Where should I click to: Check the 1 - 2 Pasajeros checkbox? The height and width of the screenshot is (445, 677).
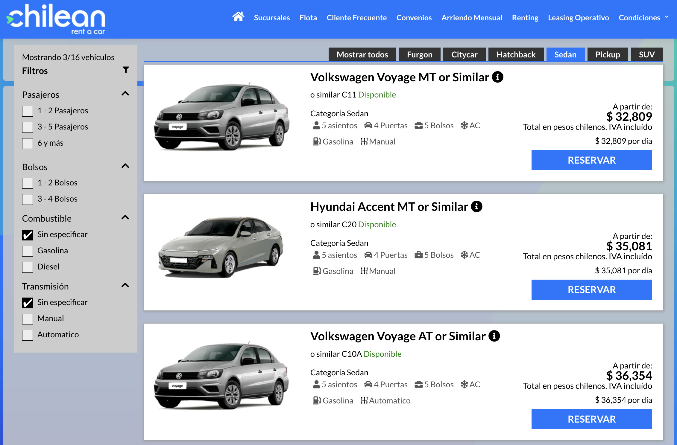click(27, 111)
